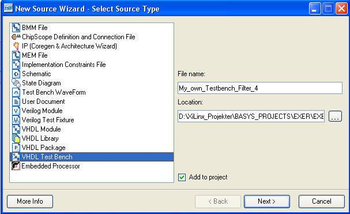Choose the State Diagram icon
Image resolution: width=350 pixels, height=214 pixels.
[x=16, y=83]
